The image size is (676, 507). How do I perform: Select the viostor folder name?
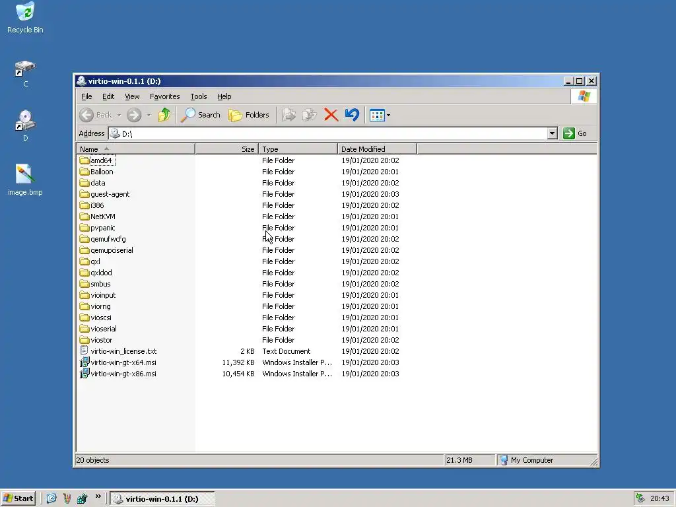(101, 340)
